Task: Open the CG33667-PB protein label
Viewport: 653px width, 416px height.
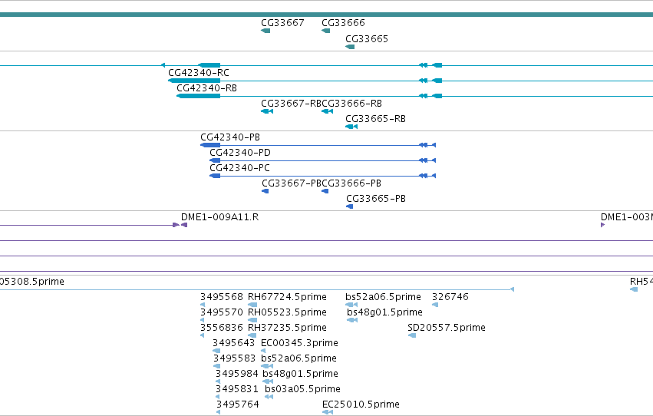Action: (292, 183)
